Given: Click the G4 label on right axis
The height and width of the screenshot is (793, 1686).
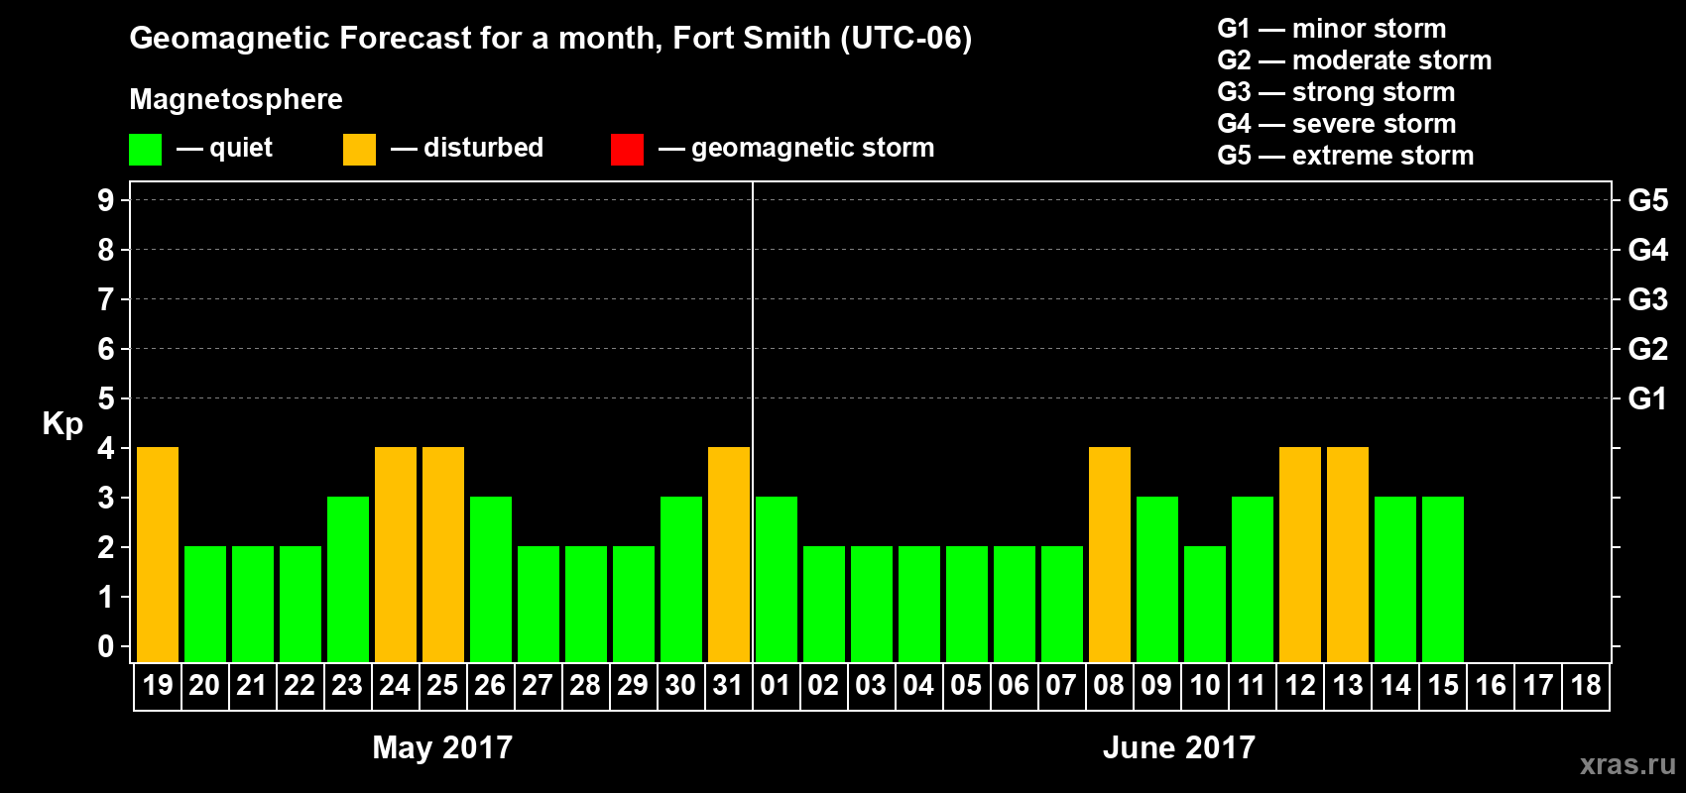Looking at the screenshot, I should pyautogui.click(x=1647, y=250).
